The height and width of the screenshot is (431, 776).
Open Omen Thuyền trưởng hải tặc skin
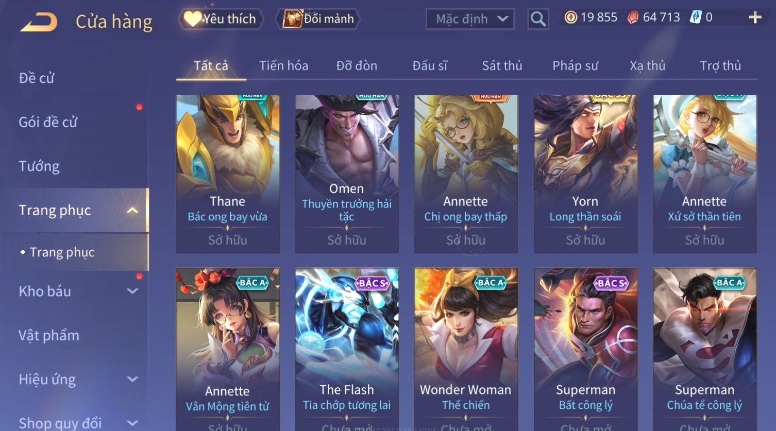tap(347, 174)
